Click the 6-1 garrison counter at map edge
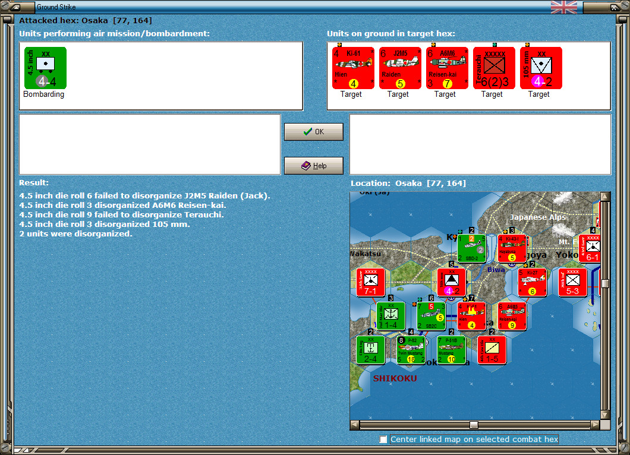Image resolution: width=630 pixels, height=455 pixels. click(x=590, y=248)
